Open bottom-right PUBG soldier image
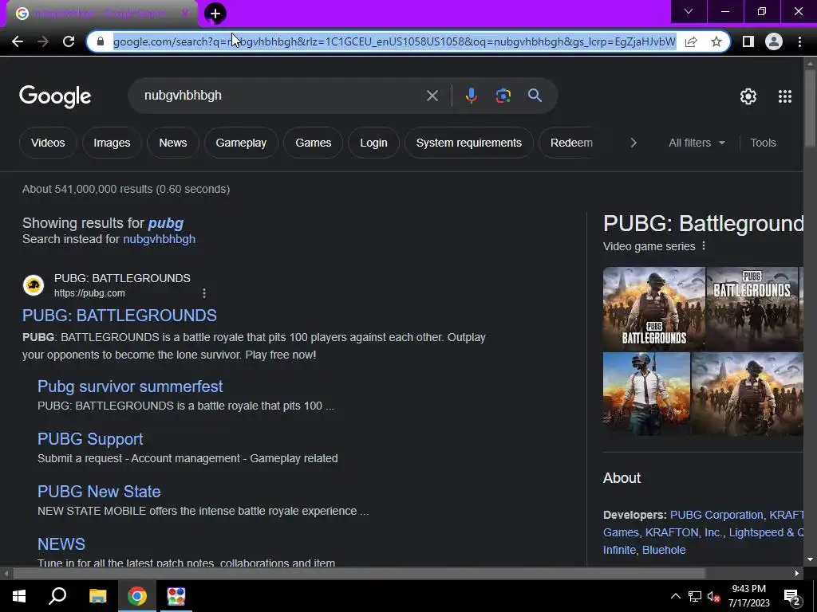The height and width of the screenshot is (612, 817). point(747,394)
